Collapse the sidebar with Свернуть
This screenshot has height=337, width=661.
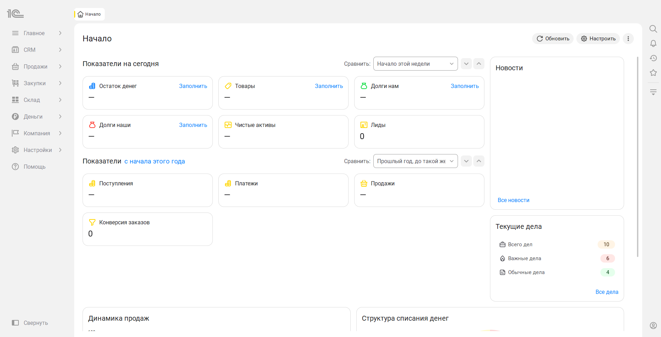[x=30, y=323]
